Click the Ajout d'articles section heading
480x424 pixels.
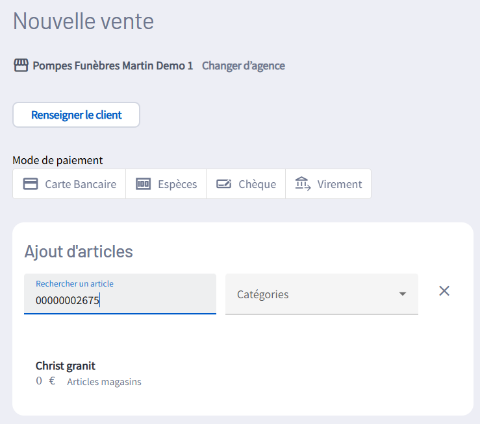[79, 252]
